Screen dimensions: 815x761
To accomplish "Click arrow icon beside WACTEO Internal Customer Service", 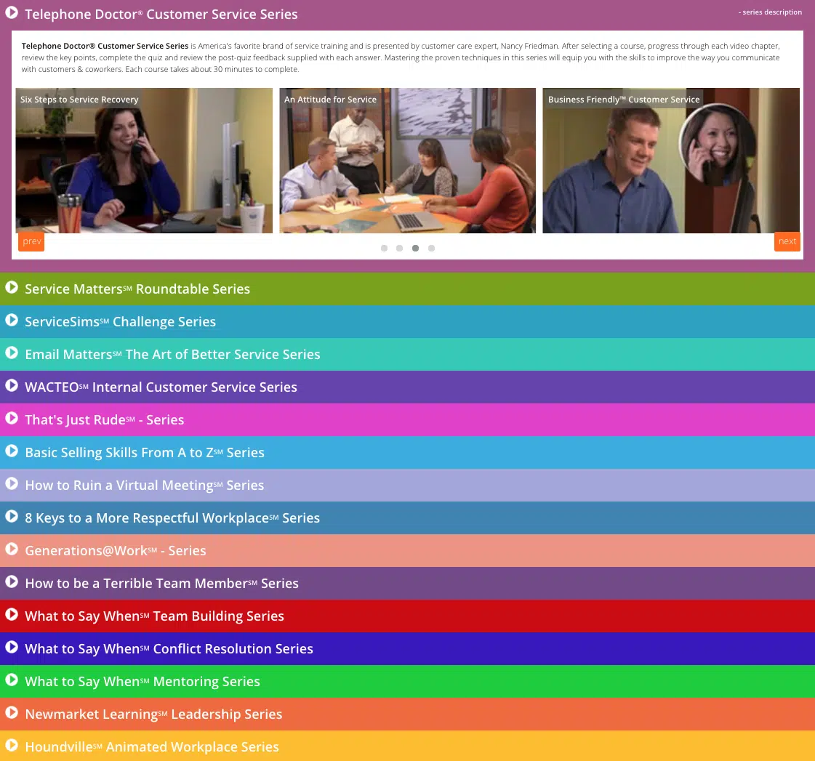I will click(12, 386).
